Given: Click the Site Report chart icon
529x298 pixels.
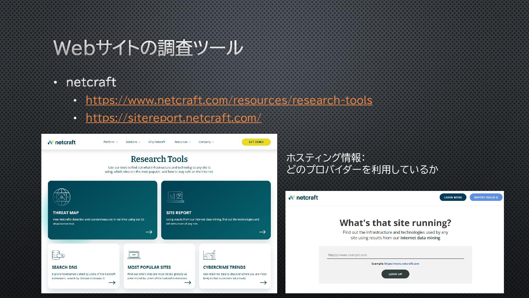Looking at the screenshot, I should point(175,197).
